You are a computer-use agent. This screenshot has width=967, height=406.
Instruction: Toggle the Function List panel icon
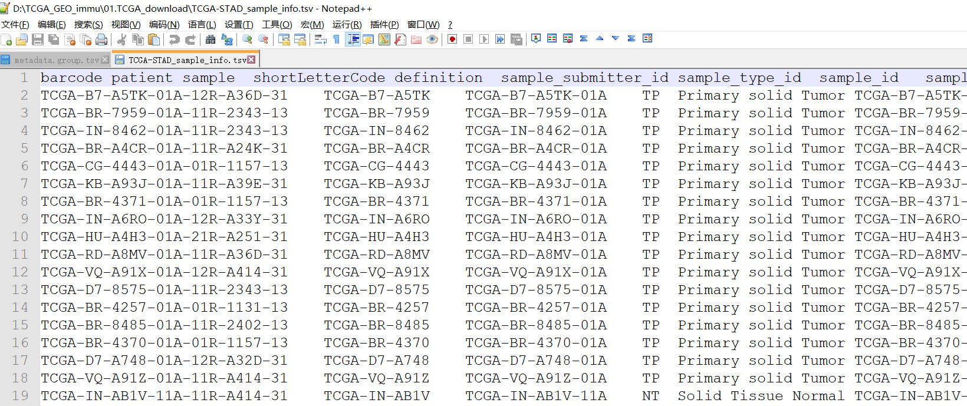coord(400,39)
